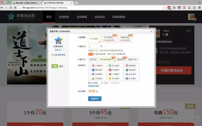Choose the 储蓄卡 card type radio
This screenshot has width=202, height=126.
click(x=102, y=83)
